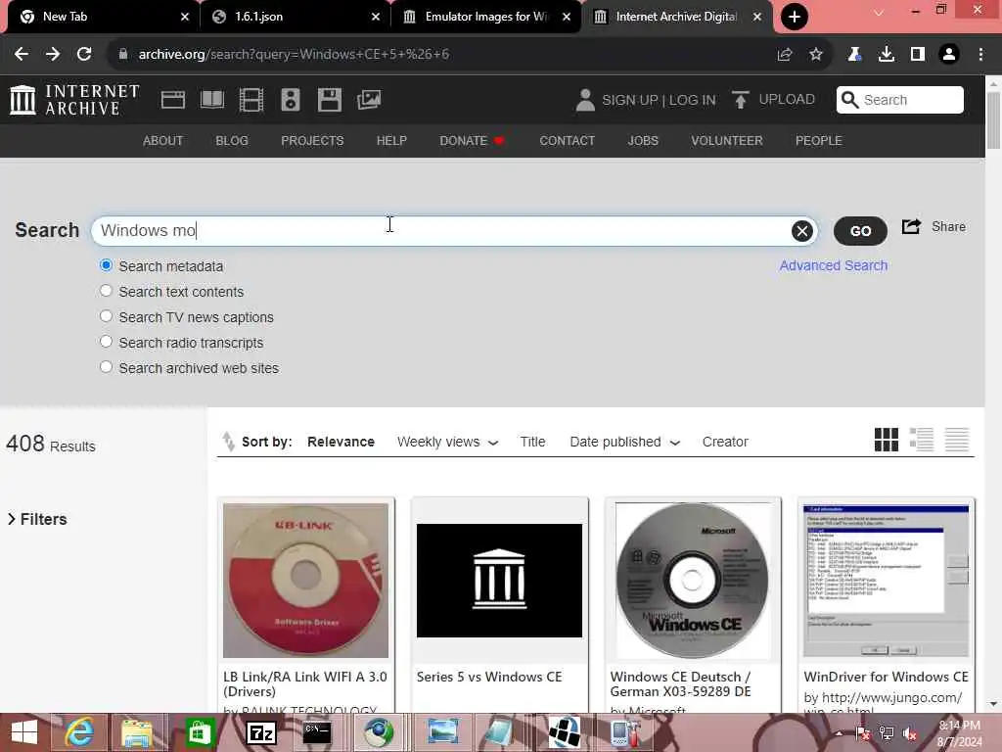Open the DONATE nav item
The height and width of the screenshot is (752, 1002).
point(472,141)
